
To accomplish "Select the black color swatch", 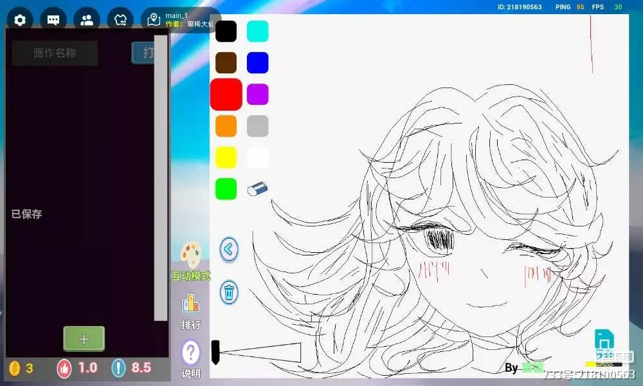I will (x=226, y=31).
